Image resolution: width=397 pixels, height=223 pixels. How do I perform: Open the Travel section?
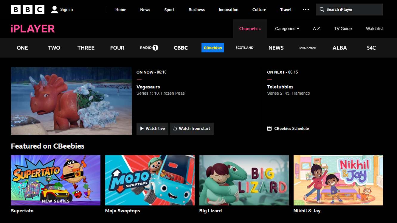click(286, 10)
